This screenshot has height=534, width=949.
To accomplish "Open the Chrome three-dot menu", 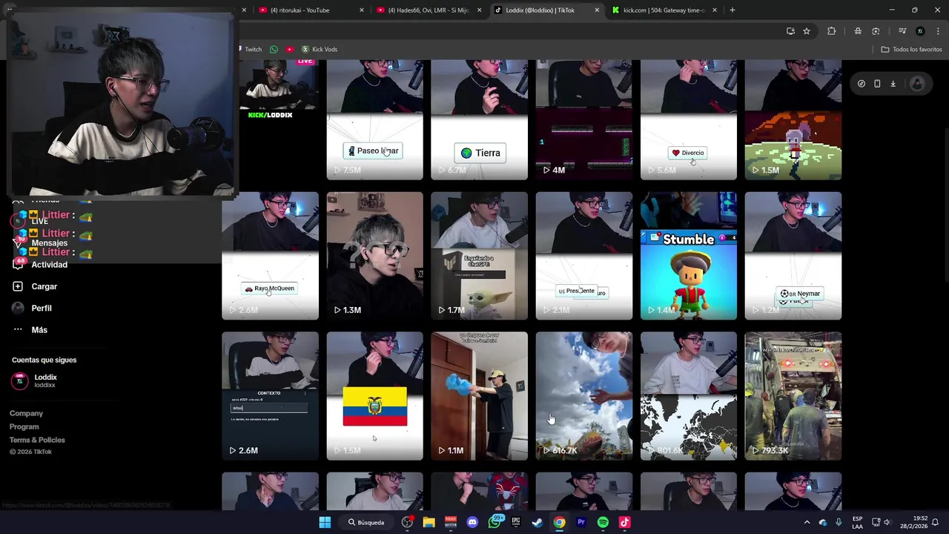I will point(937,31).
